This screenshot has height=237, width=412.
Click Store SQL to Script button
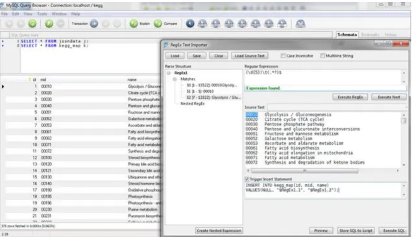click(x=356, y=231)
